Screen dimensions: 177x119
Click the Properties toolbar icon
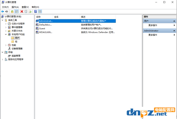pos(26,12)
